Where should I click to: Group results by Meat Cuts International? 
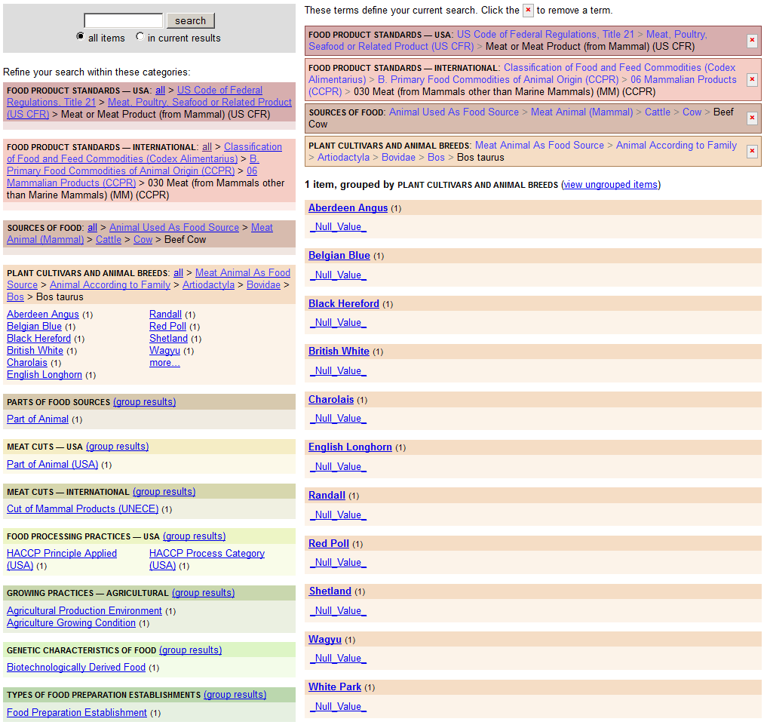pyautogui.click(x=164, y=492)
